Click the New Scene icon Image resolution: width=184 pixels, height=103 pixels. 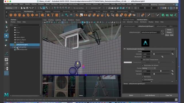22,8
